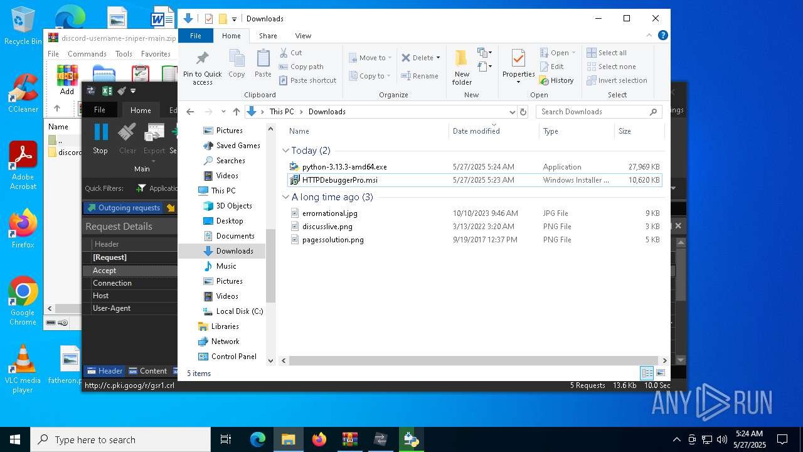
Task: Click Copy path in ribbon
Action: [x=302, y=67]
